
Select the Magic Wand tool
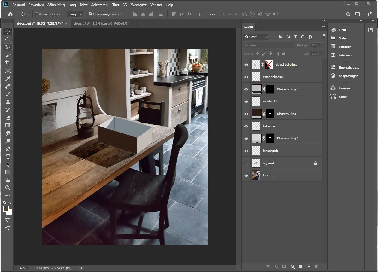point(8,55)
